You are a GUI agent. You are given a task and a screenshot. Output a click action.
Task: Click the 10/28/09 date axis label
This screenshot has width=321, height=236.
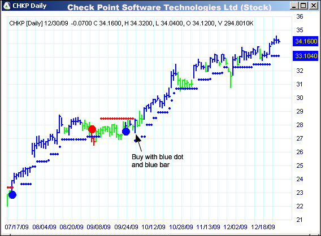coord(181,227)
